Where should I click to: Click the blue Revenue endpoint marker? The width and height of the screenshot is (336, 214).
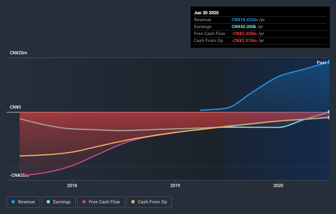[329, 62]
